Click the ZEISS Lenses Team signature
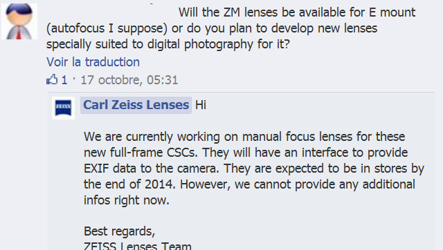Image resolution: width=443 pixels, height=250 pixels. click(x=138, y=246)
